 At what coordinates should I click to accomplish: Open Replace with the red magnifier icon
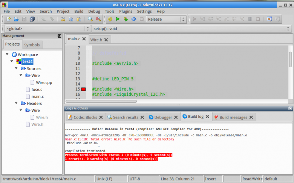click(x=98, y=19)
